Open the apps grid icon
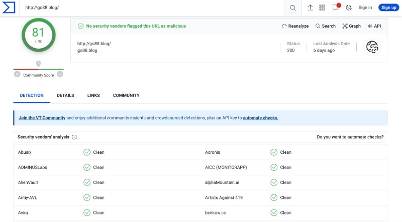Viewport: 402px width, 222px height. [x=322, y=8]
